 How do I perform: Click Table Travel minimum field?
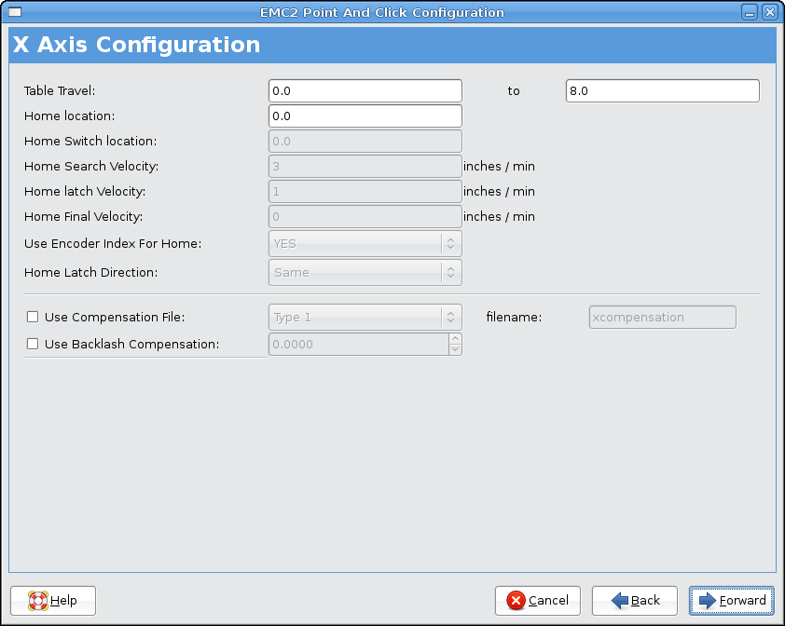coord(365,91)
